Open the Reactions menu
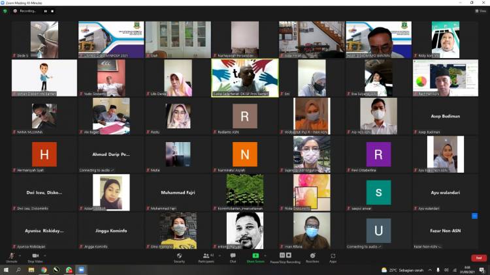This screenshot has height=275, width=490. (x=313, y=255)
